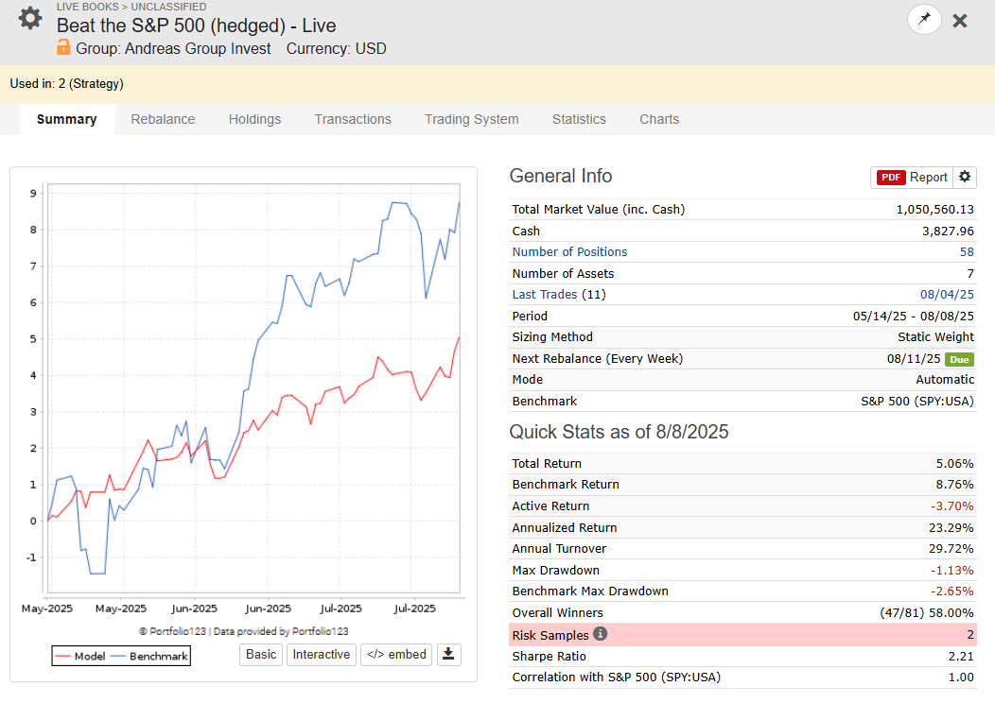Viewport: 995px width, 703px height.
Task: Open the Trading System tab
Action: [471, 119]
